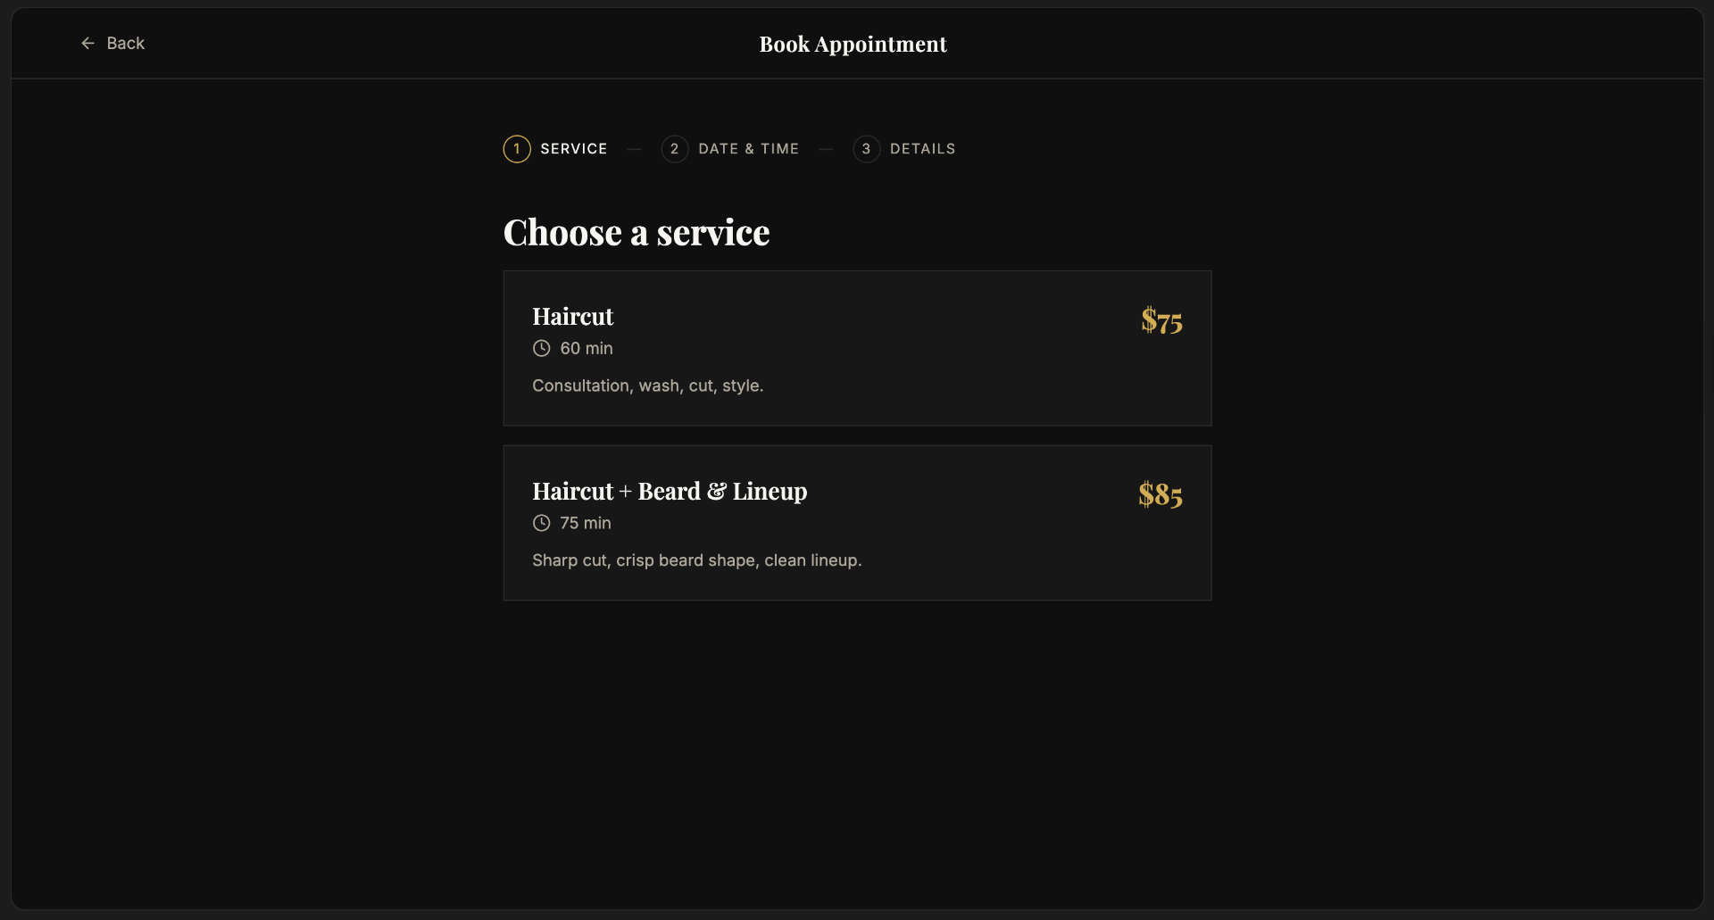Viewport: 1714px width, 920px height.
Task: Click the clock icon beside 60 min
Action: (x=542, y=349)
